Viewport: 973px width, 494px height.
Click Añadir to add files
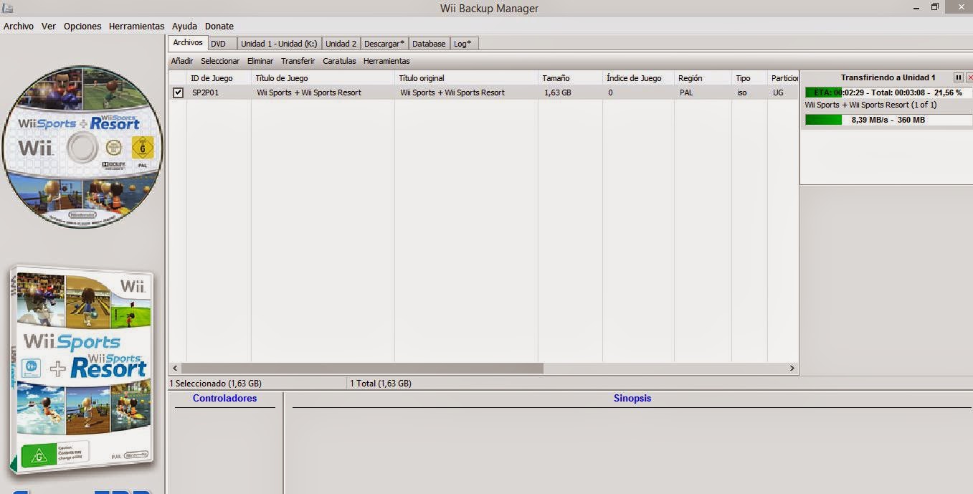(181, 61)
